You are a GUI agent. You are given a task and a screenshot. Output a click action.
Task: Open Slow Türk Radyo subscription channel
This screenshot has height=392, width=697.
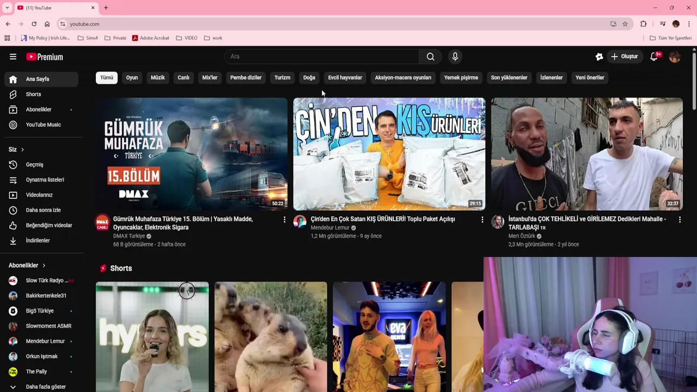(41, 280)
